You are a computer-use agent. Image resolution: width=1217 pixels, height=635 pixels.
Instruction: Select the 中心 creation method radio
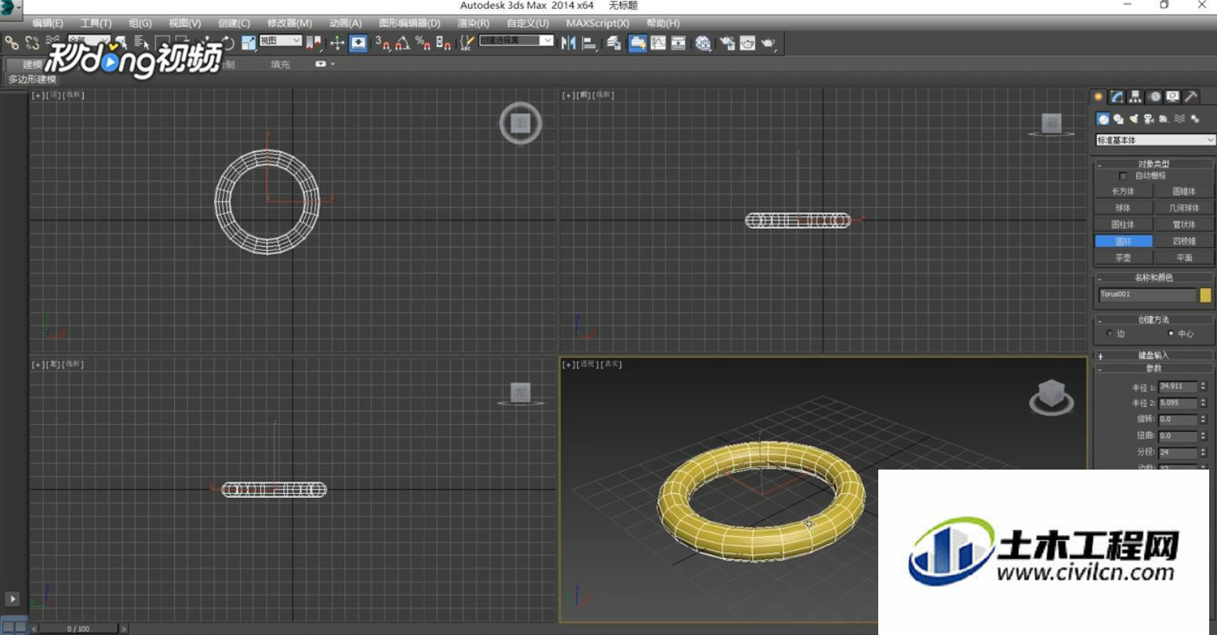click(x=1171, y=333)
